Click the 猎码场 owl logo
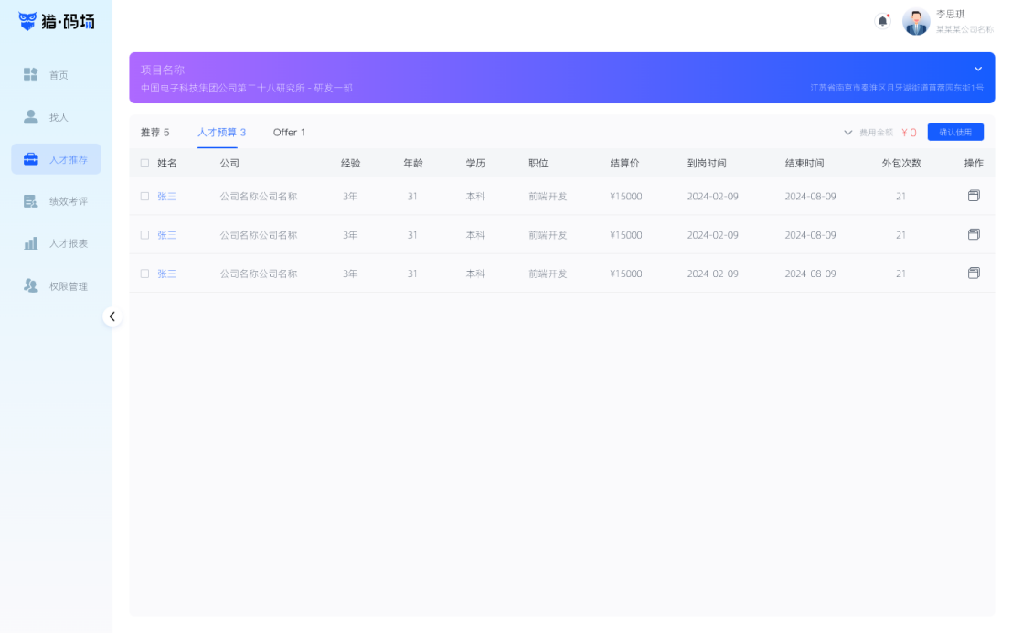Image resolution: width=1012 pixels, height=633 pixels. [x=28, y=21]
